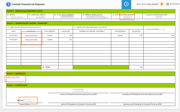
Task: Edit the Data do Extrato Bancário value
Action: [127, 17]
